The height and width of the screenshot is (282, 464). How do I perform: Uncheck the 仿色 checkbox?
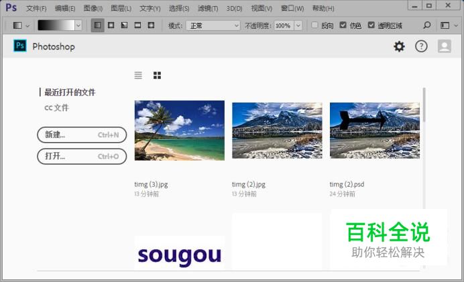[343, 25]
